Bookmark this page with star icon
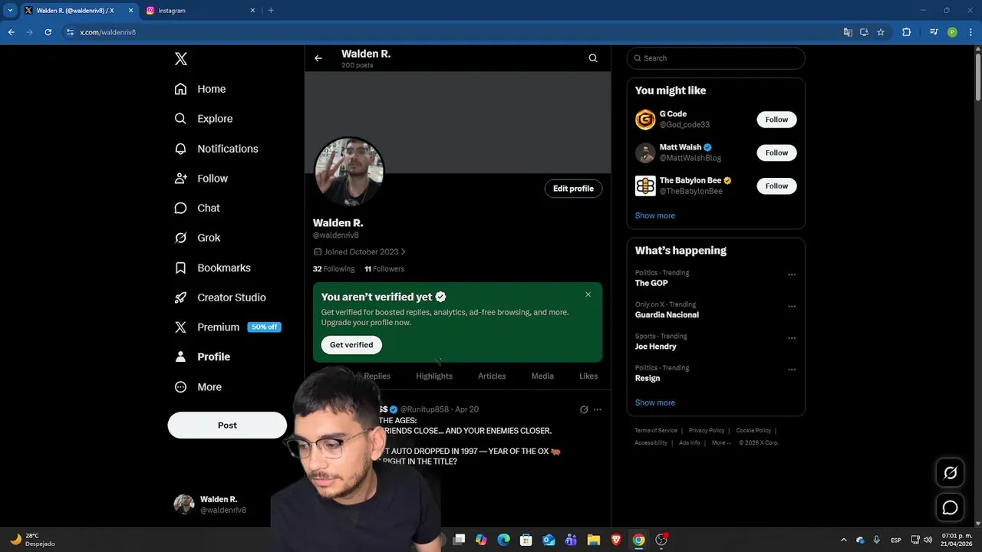 coord(881,32)
